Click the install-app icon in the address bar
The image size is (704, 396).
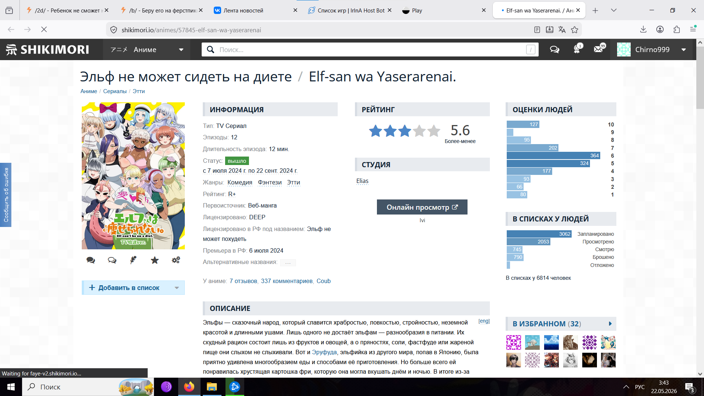549,30
